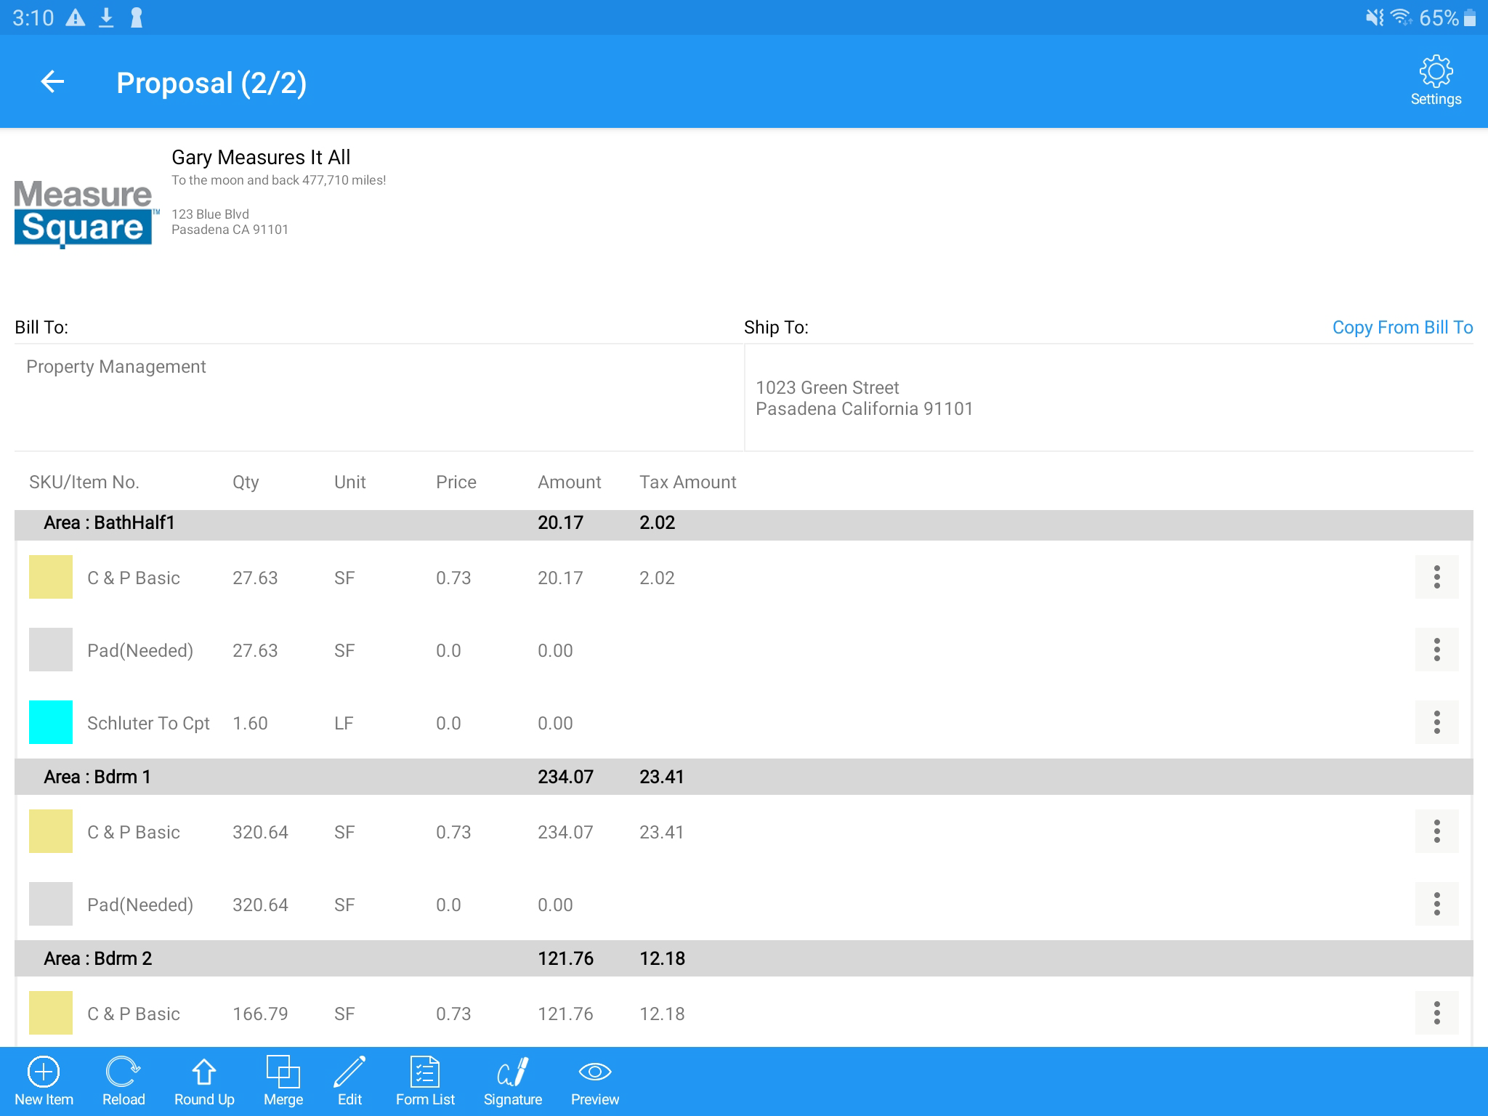1488x1116 pixels.
Task: Open options menu for Bdrm 1 Pad(Needed) row
Action: click(1436, 904)
